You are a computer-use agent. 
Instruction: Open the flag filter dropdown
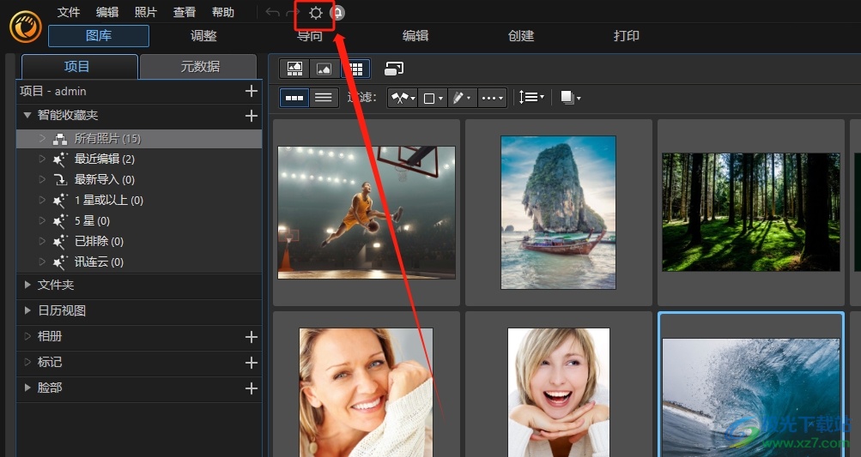403,99
